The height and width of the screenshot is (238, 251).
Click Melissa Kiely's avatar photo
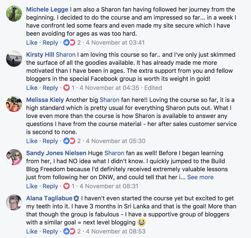14,103
